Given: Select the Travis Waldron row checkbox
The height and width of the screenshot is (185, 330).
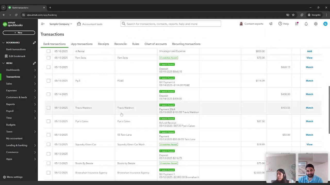Looking at the screenshot, I should (48, 108).
